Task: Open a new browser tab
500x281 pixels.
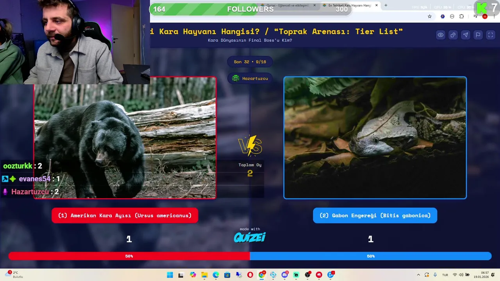Action: coord(386,5)
